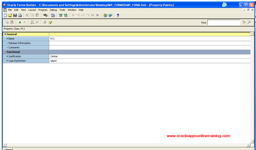
Task: Click the Step Into debug icon
Action: tap(78, 15)
